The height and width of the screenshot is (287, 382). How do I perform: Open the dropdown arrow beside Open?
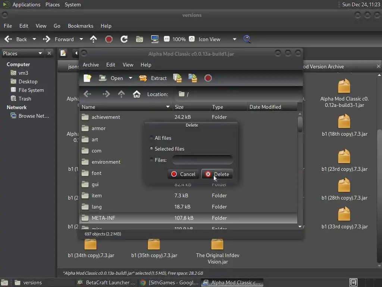click(131, 78)
